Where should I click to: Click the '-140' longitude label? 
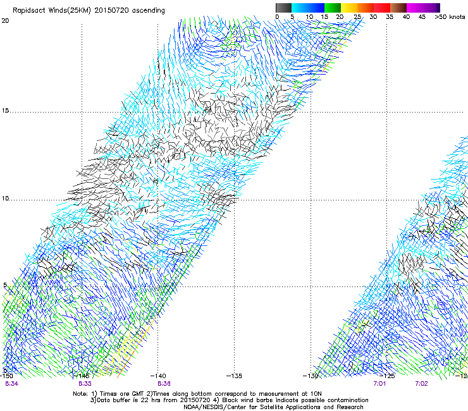pyautogui.click(x=158, y=376)
